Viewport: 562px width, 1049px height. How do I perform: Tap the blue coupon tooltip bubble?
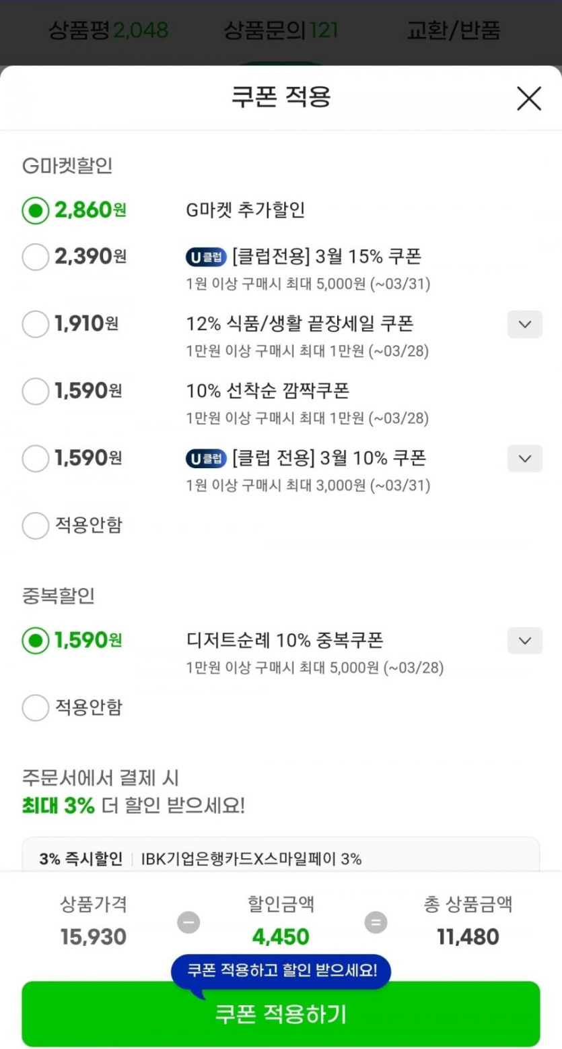(281, 971)
